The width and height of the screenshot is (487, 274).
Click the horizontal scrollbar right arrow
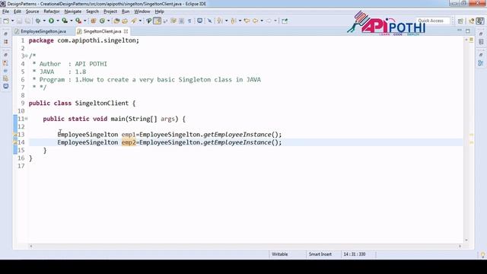coord(460,246)
